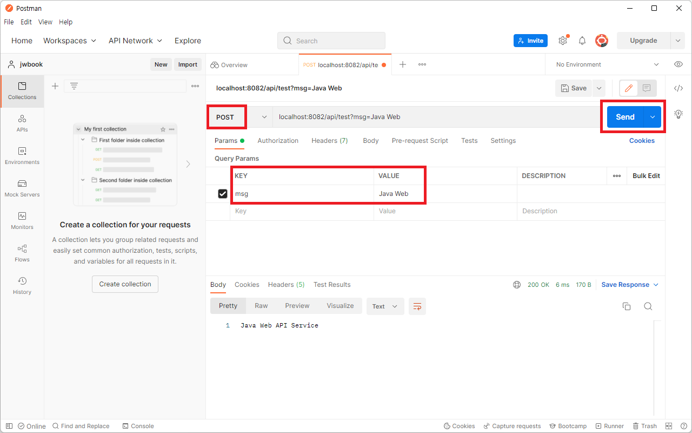Open the APIs sidebar panel
The width and height of the screenshot is (692, 433).
coord(22,123)
